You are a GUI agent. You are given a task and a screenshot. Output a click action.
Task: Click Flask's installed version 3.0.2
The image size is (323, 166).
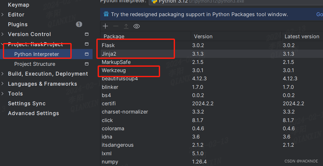pos(198,46)
